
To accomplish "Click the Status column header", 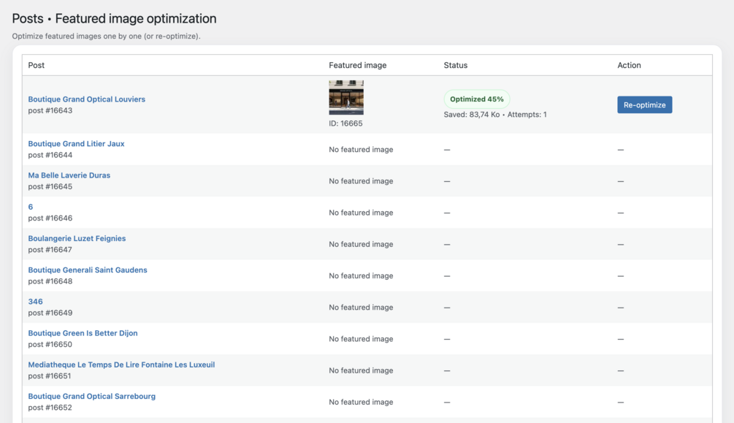I will pyautogui.click(x=455, y=65).
